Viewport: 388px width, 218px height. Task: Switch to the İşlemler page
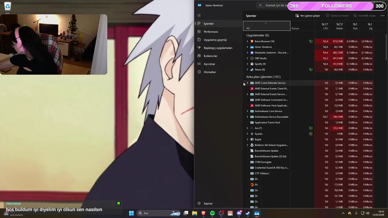(x=218, y=24)
